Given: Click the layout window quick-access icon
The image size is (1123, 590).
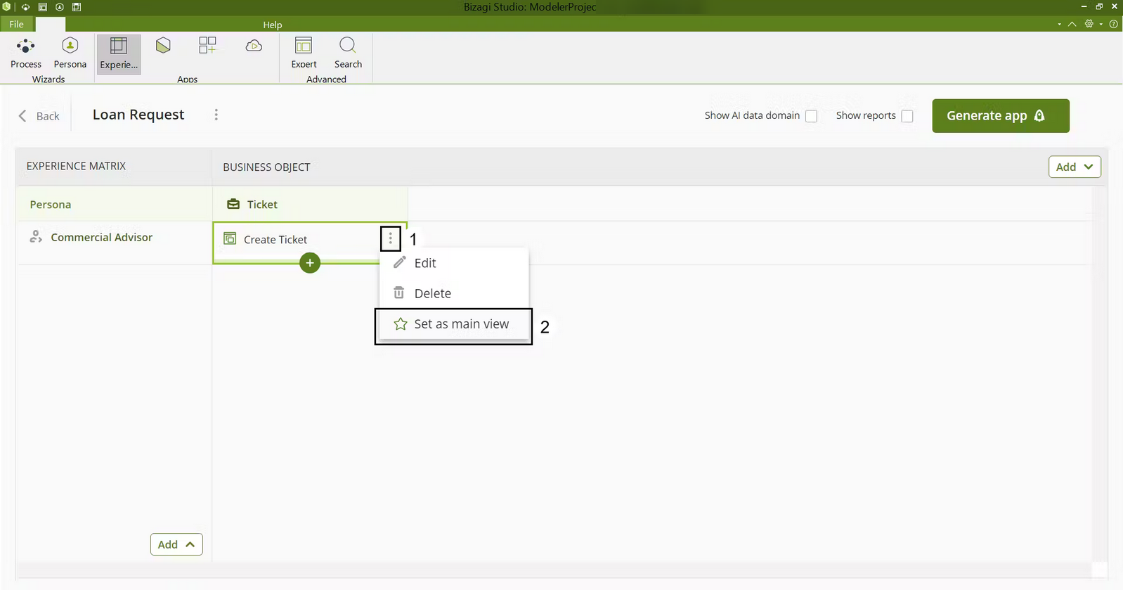Looking at the screenshot, I should 43,7.
